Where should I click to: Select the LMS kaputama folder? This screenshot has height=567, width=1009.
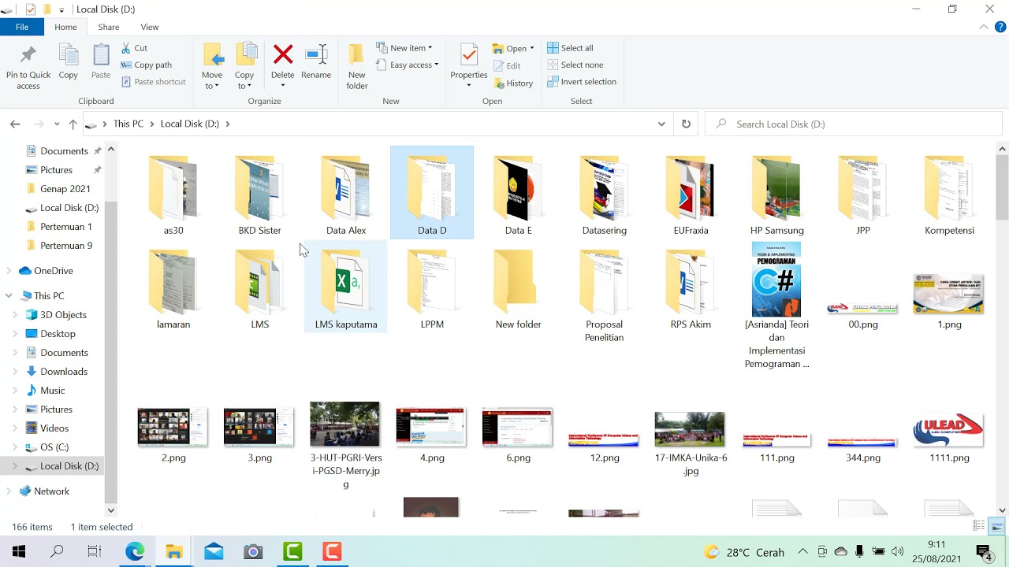tap(346, 287)
